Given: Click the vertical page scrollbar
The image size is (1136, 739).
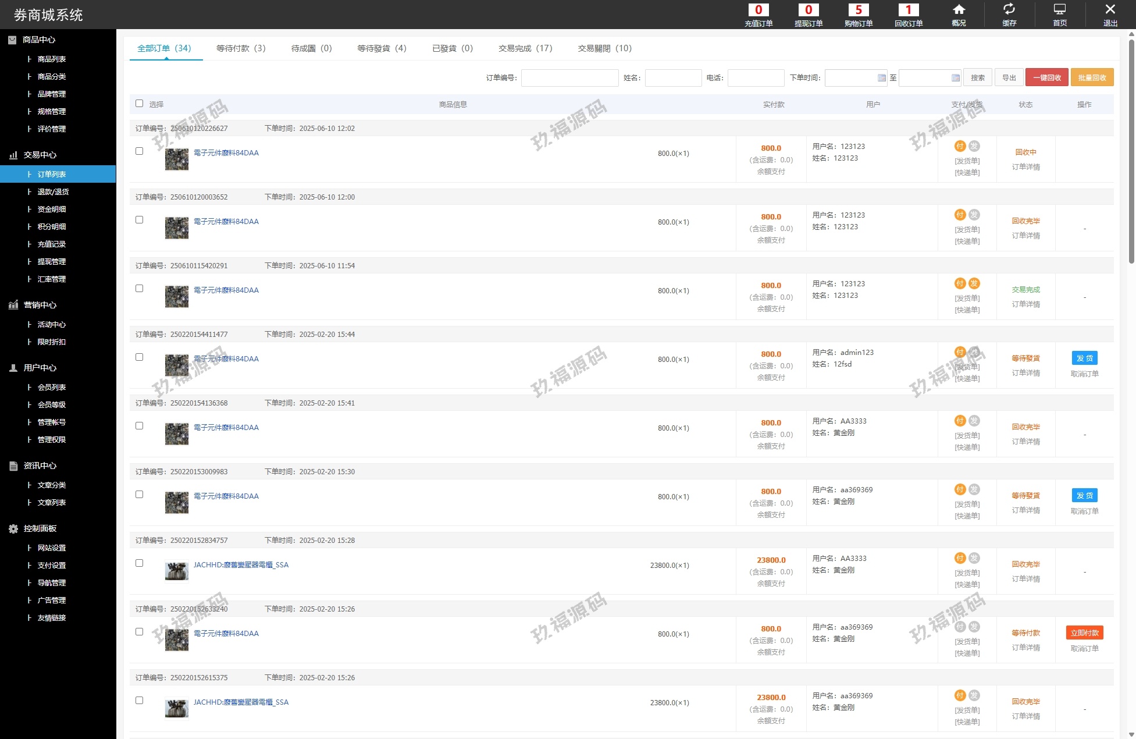Looking at the screenshot, I should (1131, 151).
